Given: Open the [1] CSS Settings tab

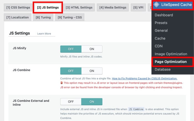Looking at the screenshot, I should click(x=18, y=7).
